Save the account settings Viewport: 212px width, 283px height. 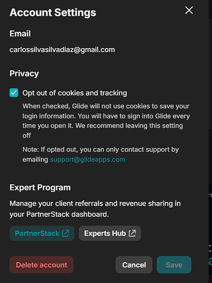[x=174, y=265]
